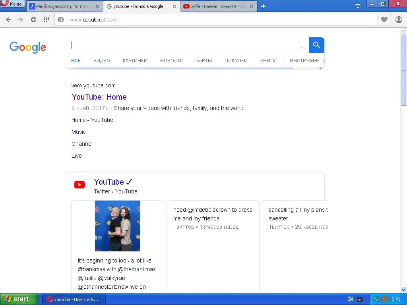Click the vertical scrollbar thumb
This screenshot has height=305, width=407.
coord(404,70)
